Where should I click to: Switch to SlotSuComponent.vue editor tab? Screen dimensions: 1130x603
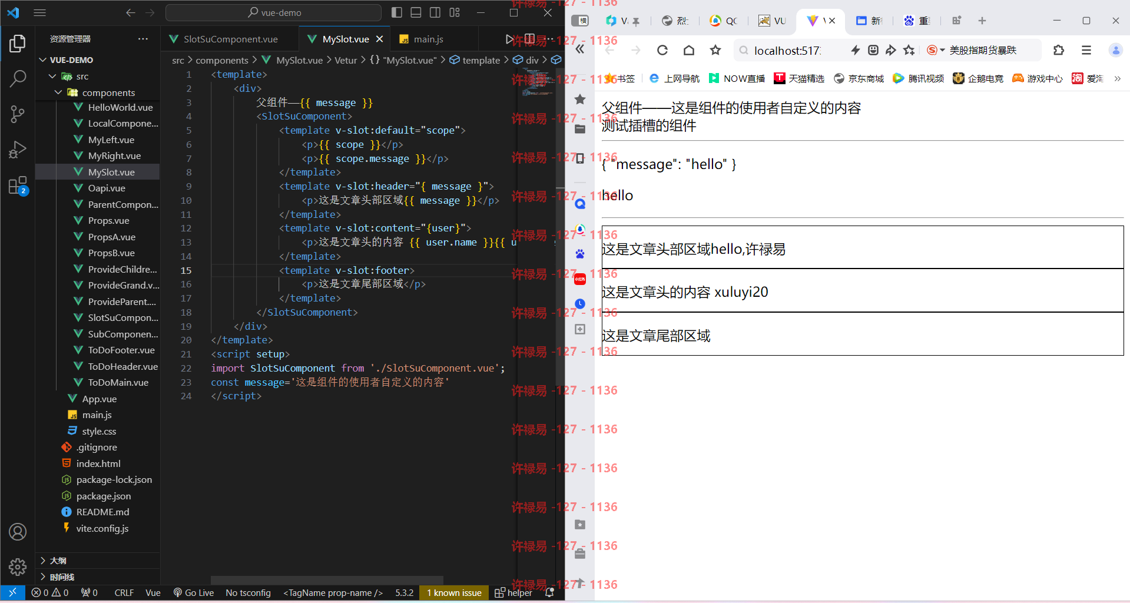[230, 39]
